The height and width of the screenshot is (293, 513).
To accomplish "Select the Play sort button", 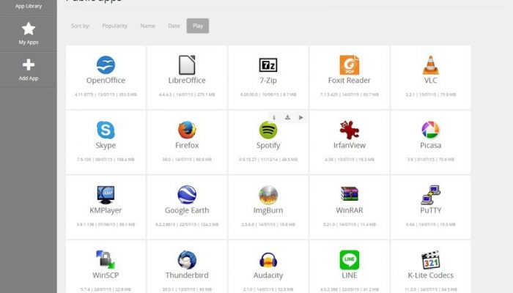I will click(x=198, y=26).
